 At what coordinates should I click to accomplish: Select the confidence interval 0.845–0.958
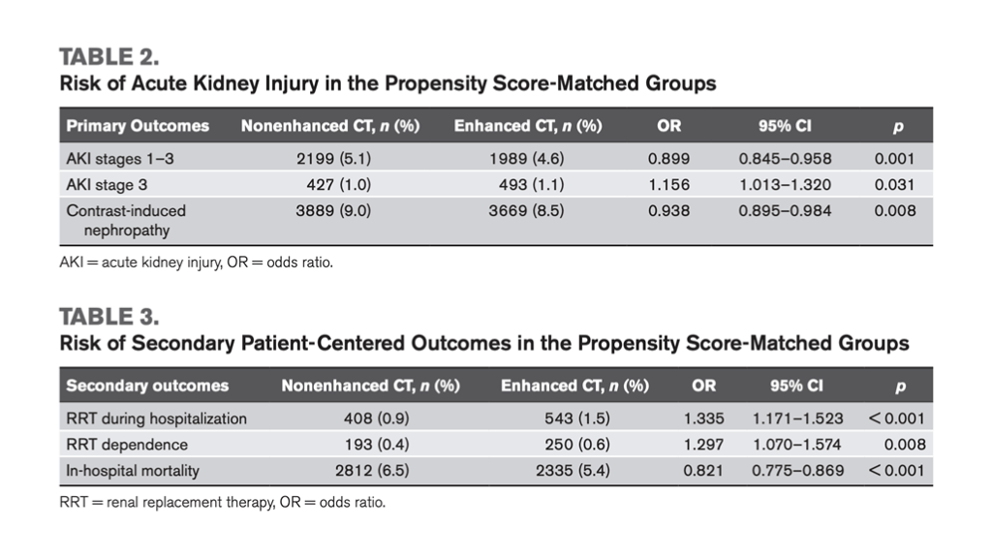tap(785, 159)
